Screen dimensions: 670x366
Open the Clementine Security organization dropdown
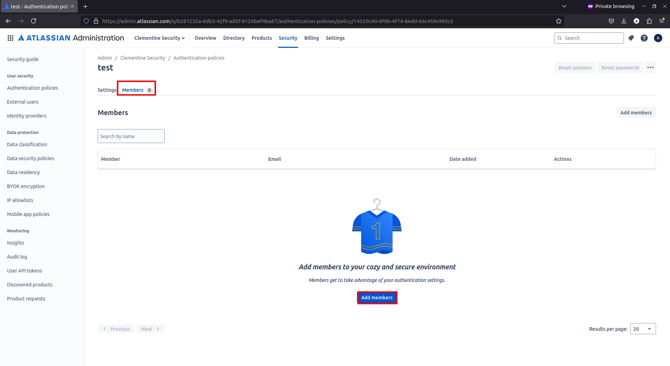click(x=159, y=38)
